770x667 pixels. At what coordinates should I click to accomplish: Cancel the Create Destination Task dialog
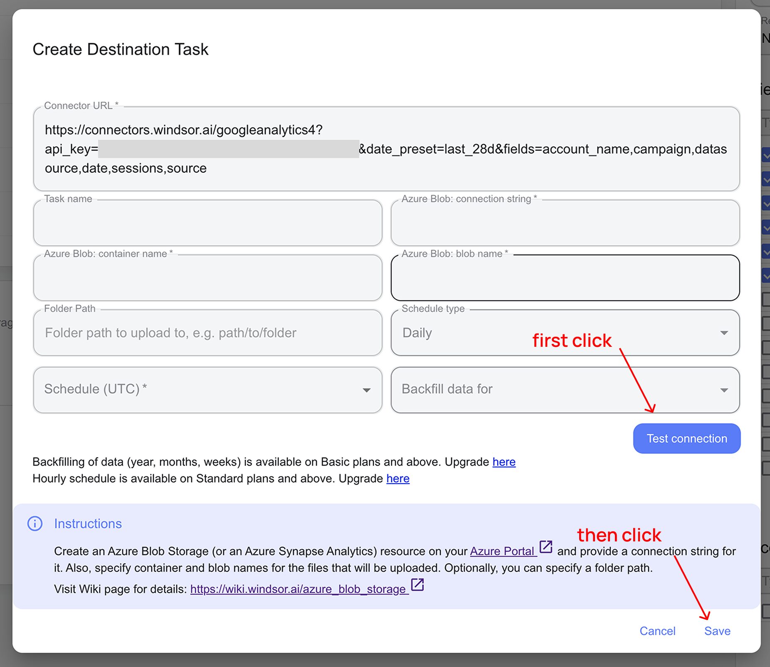657,631
